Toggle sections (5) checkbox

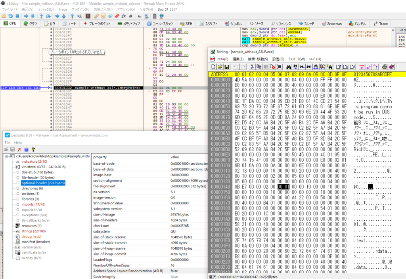(x=18, y=194)
